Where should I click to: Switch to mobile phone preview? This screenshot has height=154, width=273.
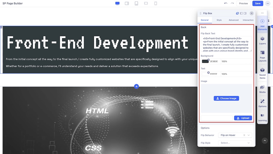point(156,3)
